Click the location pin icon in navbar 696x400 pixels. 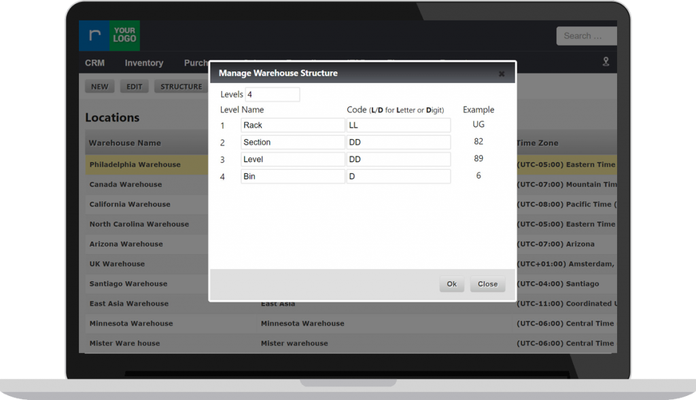point(606,62)
